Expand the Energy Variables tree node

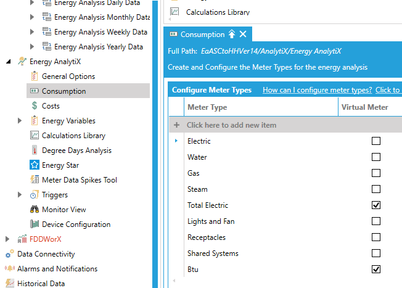(x=20, y=121)
